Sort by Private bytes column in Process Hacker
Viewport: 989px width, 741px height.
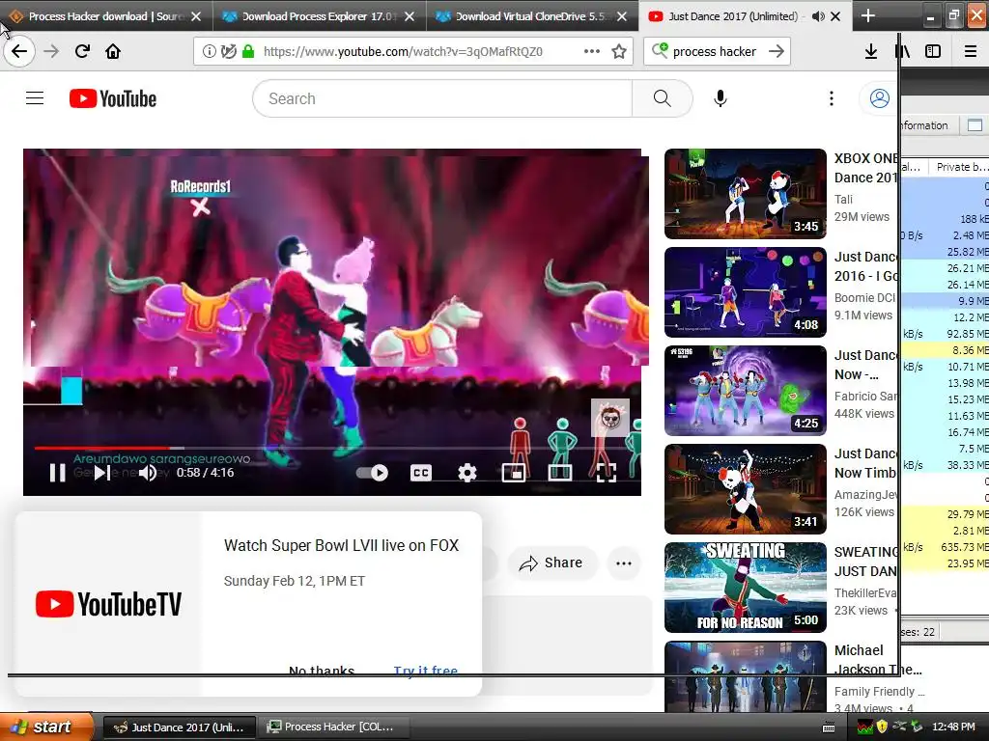click(x=959, y=167)
